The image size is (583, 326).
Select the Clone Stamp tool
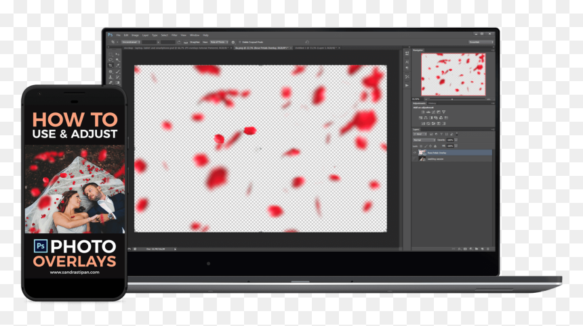pyautogui.click(x=110, y=77)
